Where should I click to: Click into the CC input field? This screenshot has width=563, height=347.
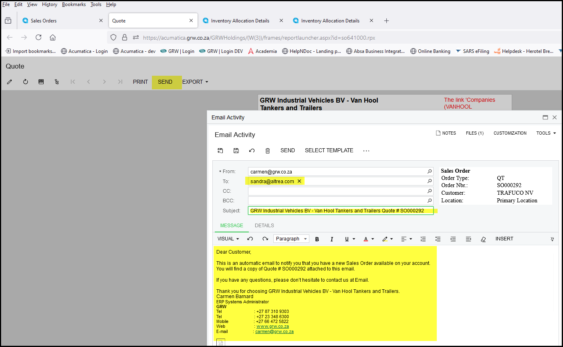[337, 191]
